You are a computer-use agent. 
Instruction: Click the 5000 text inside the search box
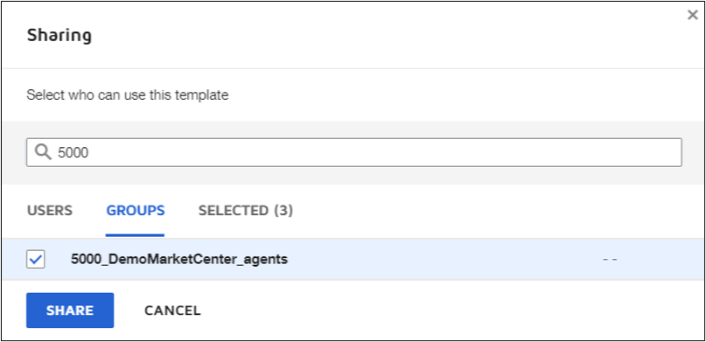(73, 152)
